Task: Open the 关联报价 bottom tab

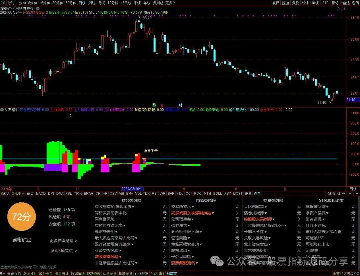Action: coord(14,273)
